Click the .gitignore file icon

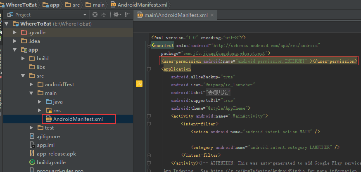32,137
